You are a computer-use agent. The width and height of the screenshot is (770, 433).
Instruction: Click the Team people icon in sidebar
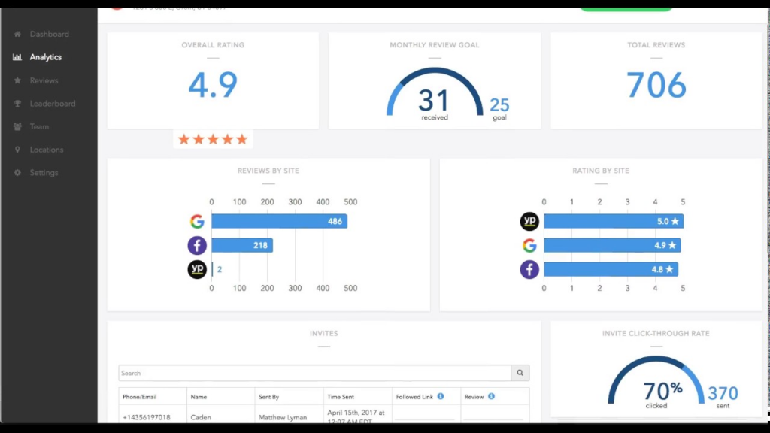point(17,127)
